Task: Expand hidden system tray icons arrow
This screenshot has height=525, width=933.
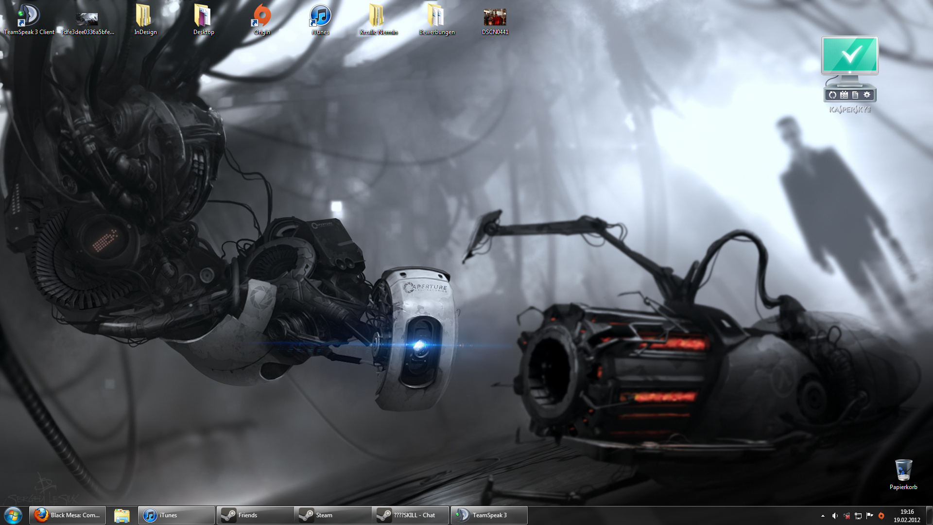Action: 823,516
